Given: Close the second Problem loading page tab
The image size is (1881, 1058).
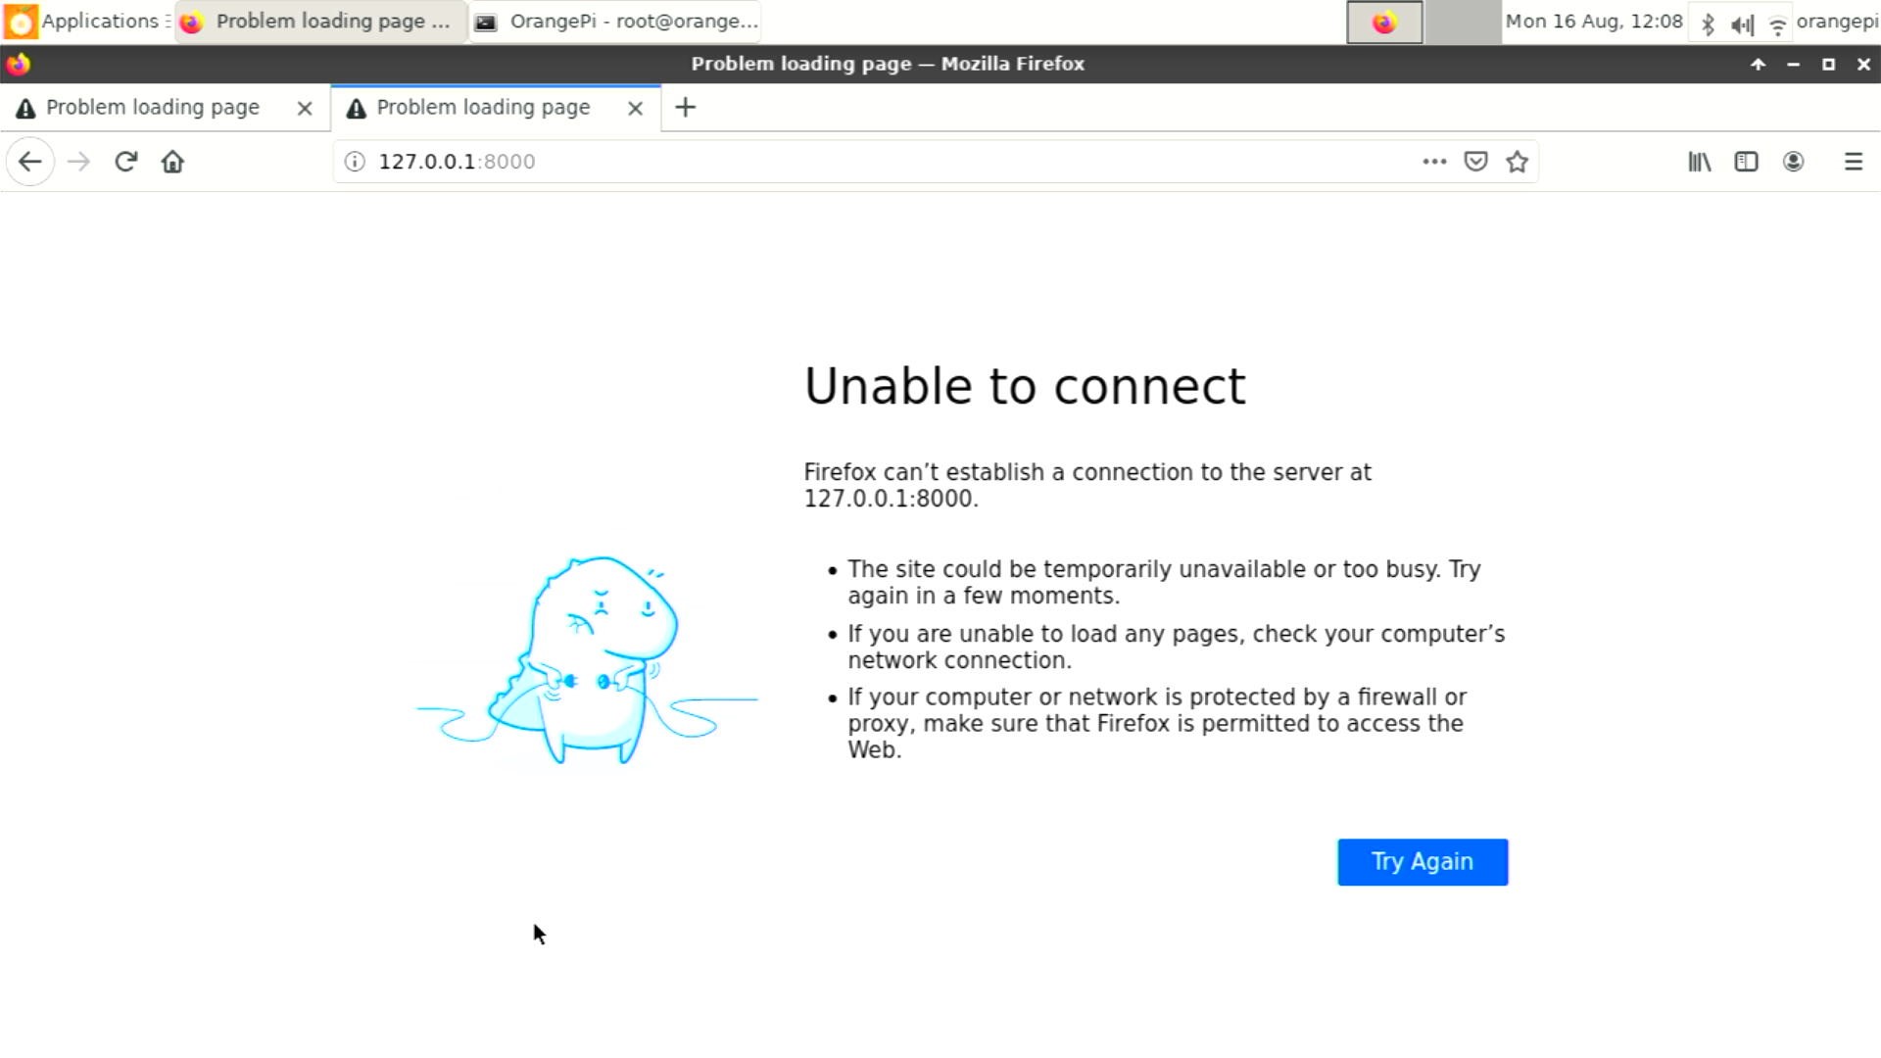Looking at the screenshot, I should coord(635,108).
